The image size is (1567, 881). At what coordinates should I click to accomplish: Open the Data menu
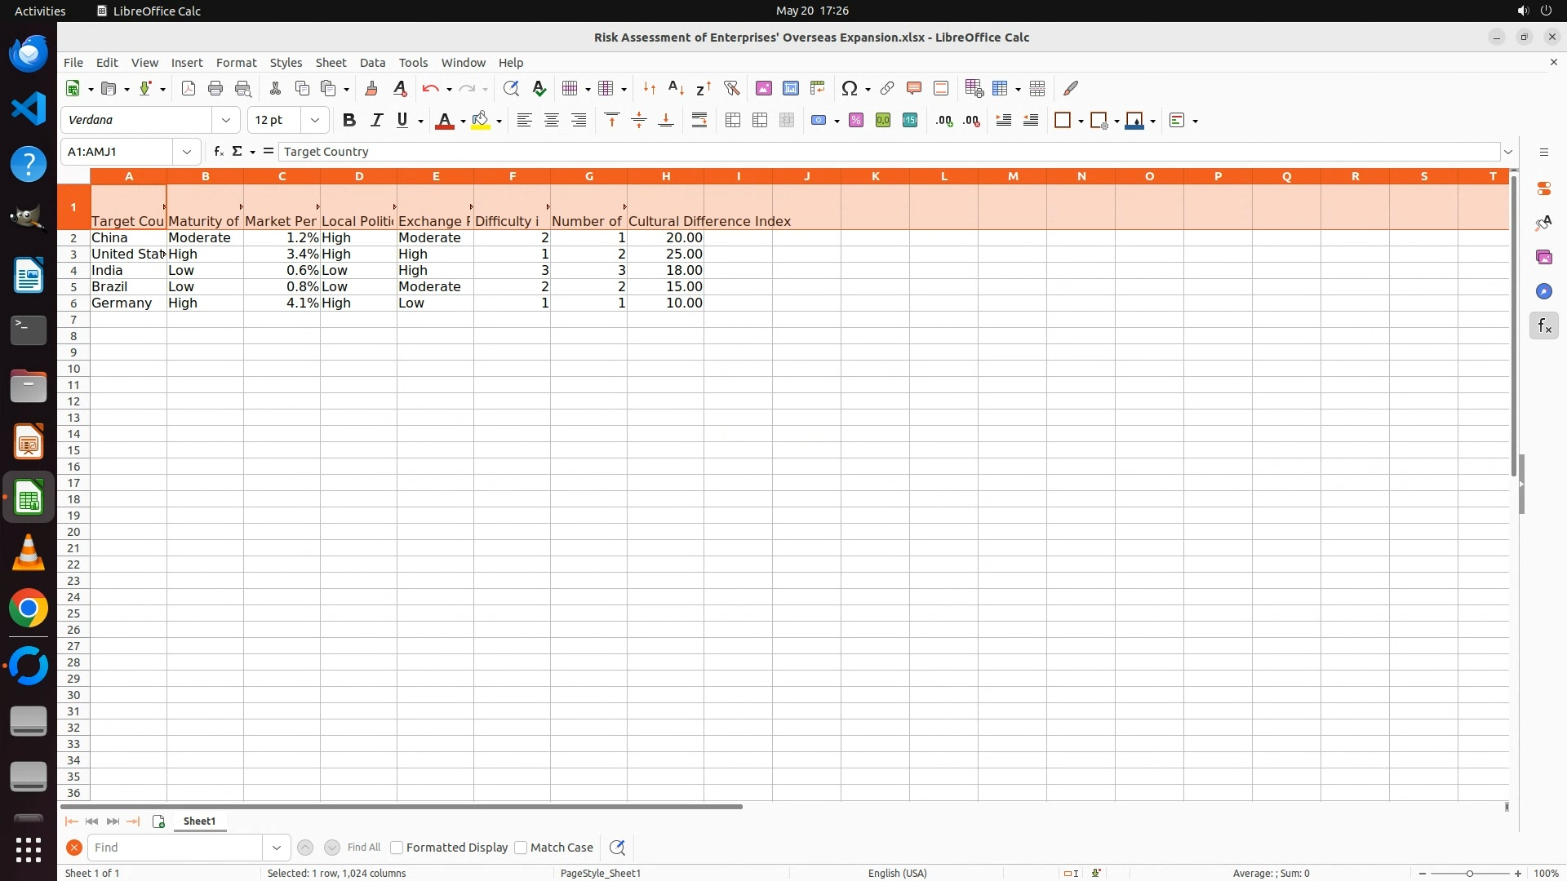click(372, 63)
